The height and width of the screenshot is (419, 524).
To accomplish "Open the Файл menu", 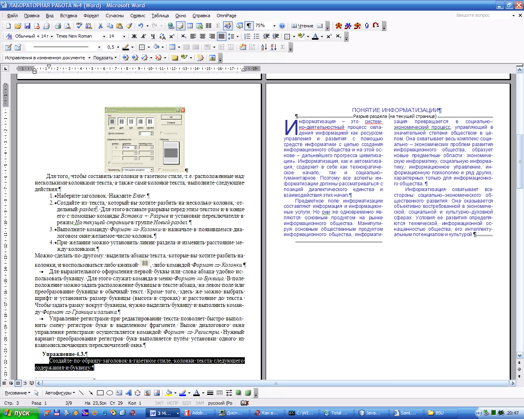I will tap(12, 16).
